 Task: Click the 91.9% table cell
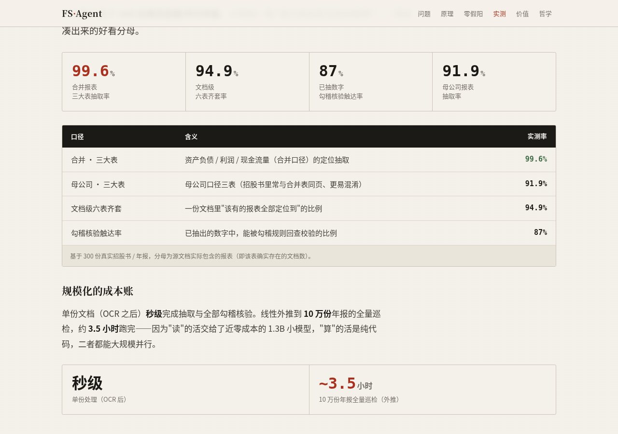pyautogui.click(x=536, y=184)
